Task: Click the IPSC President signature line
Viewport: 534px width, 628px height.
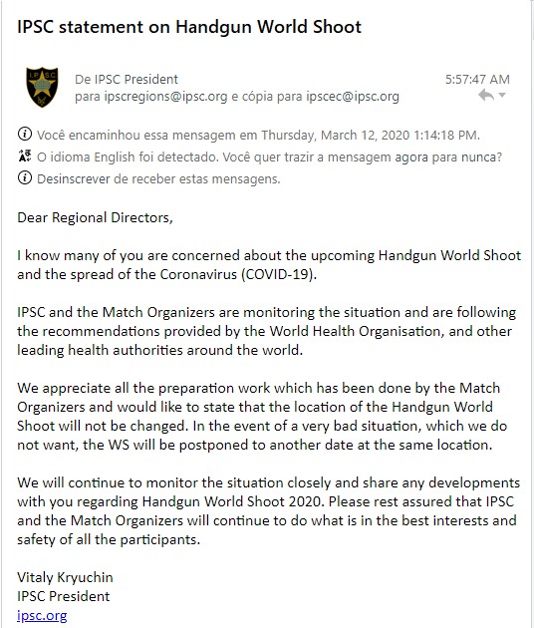Action: [x=63, y=596]
